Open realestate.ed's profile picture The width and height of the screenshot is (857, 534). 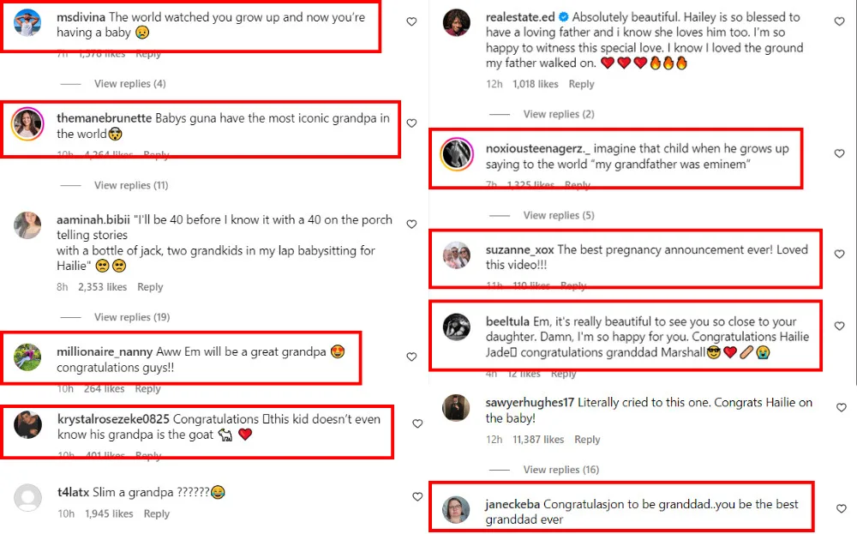coord(456,23)
